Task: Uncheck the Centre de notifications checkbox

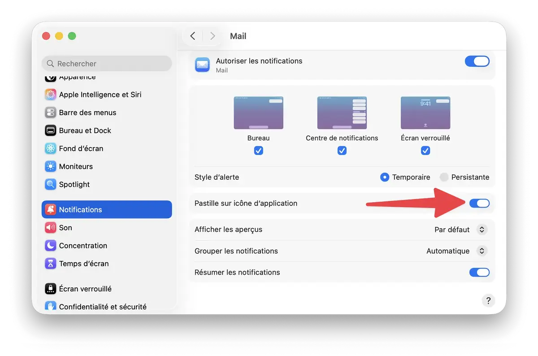Action: click(x=342, y=151)
